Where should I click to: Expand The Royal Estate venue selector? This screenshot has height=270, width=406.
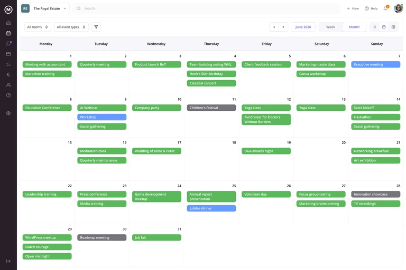45,8
